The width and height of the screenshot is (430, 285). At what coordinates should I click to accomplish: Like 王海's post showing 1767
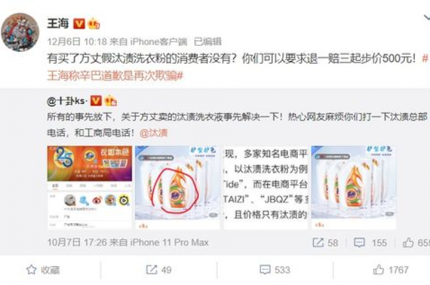[x=391, y=270]
